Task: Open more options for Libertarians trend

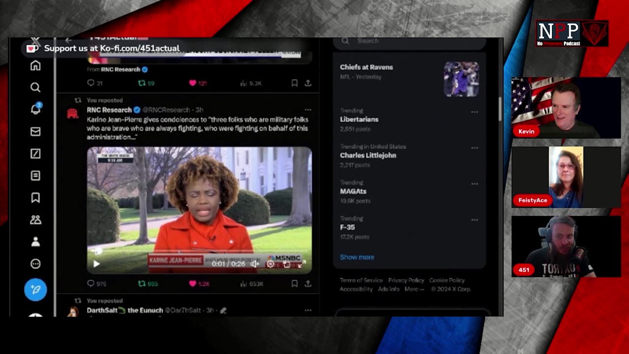Action: tap(474, 112)
